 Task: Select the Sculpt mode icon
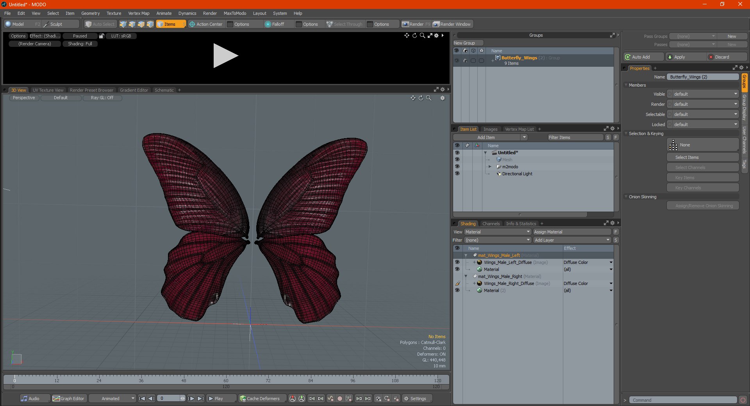click(x=46, y=24)
